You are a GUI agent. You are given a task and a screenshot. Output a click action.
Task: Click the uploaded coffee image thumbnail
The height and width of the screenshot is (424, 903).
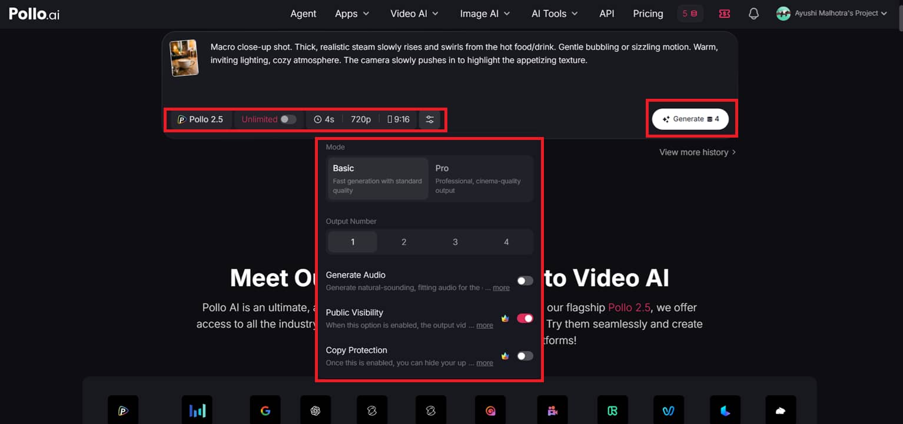click(x=184, y=58)
